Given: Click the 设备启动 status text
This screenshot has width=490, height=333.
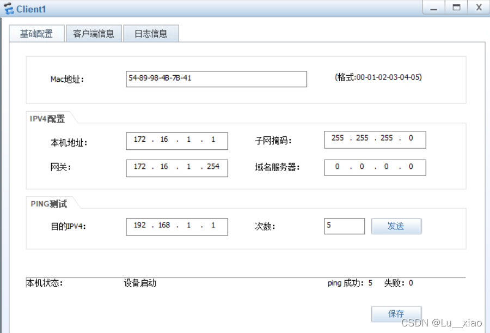Looking at the screenshot, I should [x=140, y=283].
